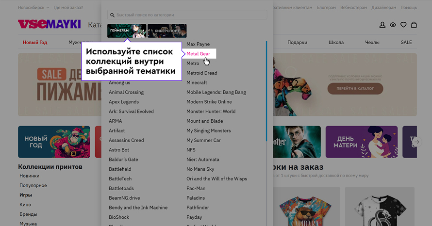
Task: Open the BattleTech collection
Action: coord(120,179)
